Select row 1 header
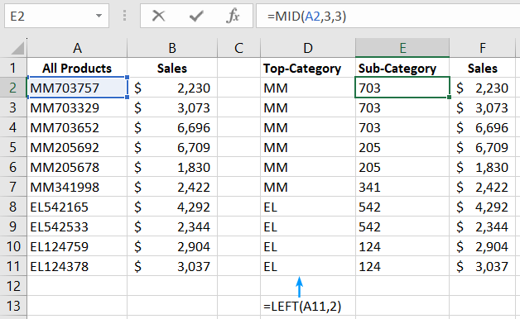Viewport: 520px width, 319px height. click(x=13, y=68)
